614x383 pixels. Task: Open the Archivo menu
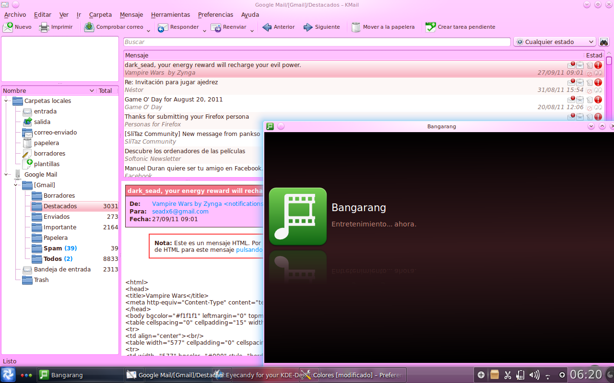(x=15, y=15)
